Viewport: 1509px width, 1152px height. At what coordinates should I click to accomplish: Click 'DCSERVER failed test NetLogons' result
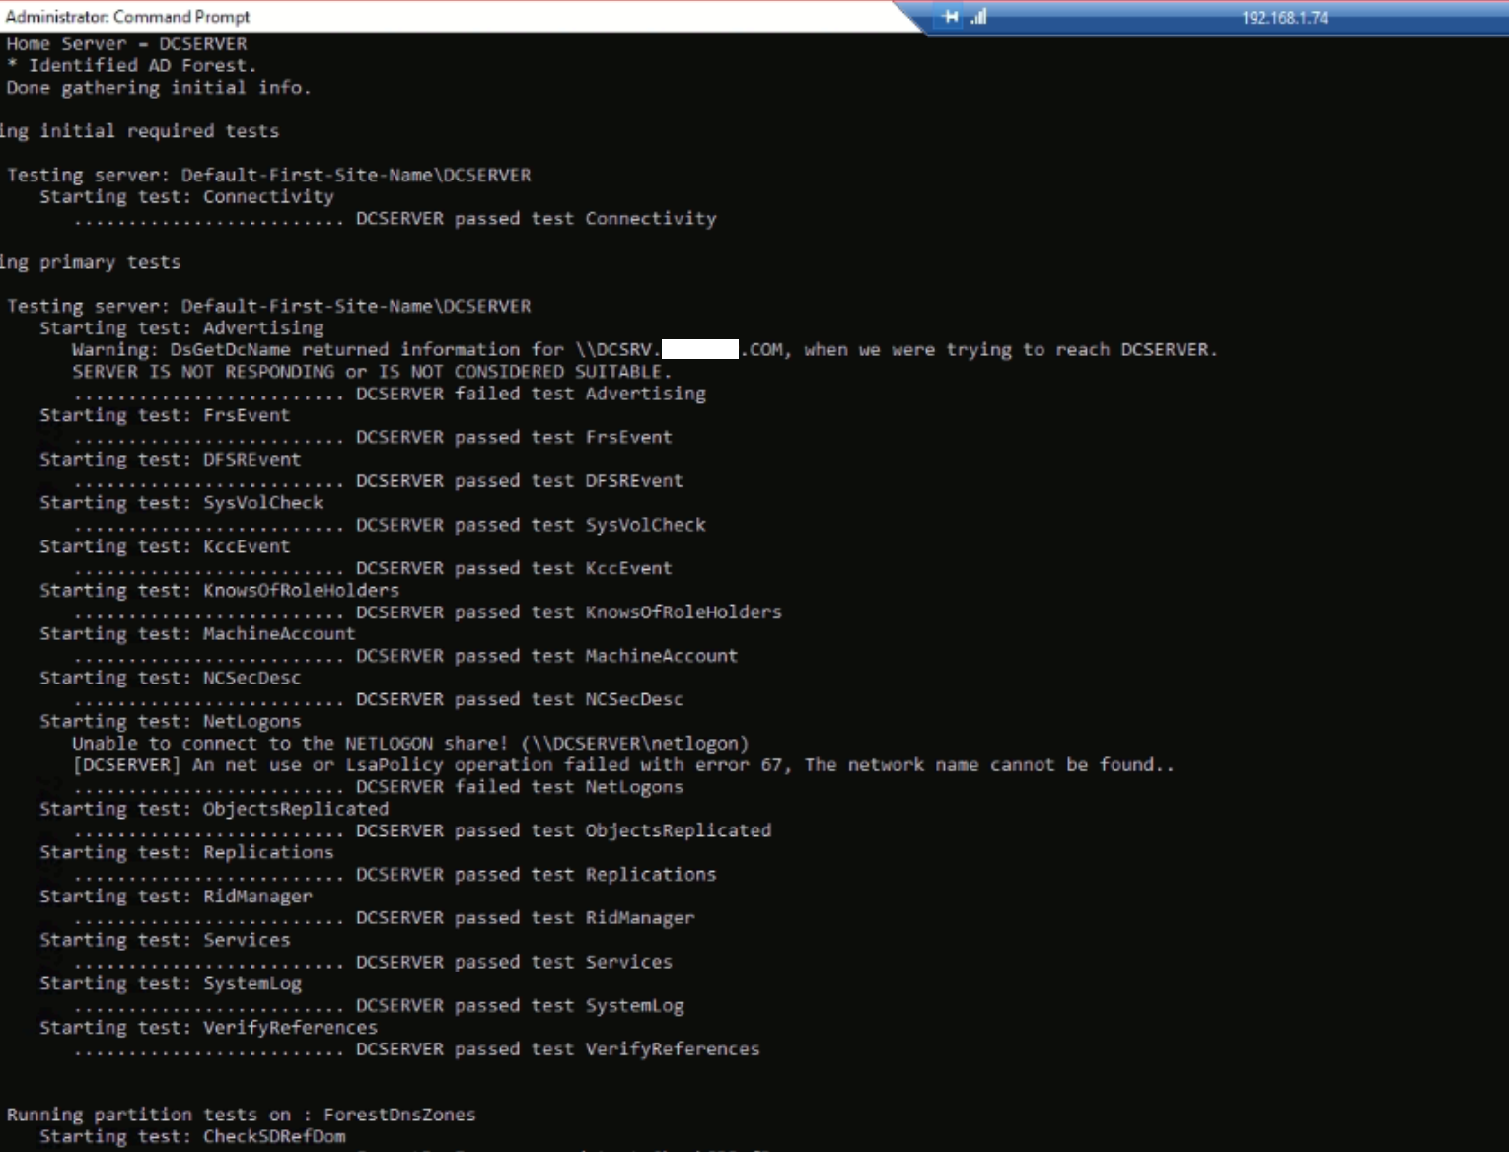pos(519,787)
